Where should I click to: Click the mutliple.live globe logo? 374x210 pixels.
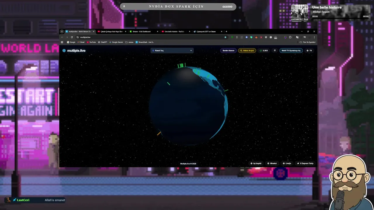(64, 50)
